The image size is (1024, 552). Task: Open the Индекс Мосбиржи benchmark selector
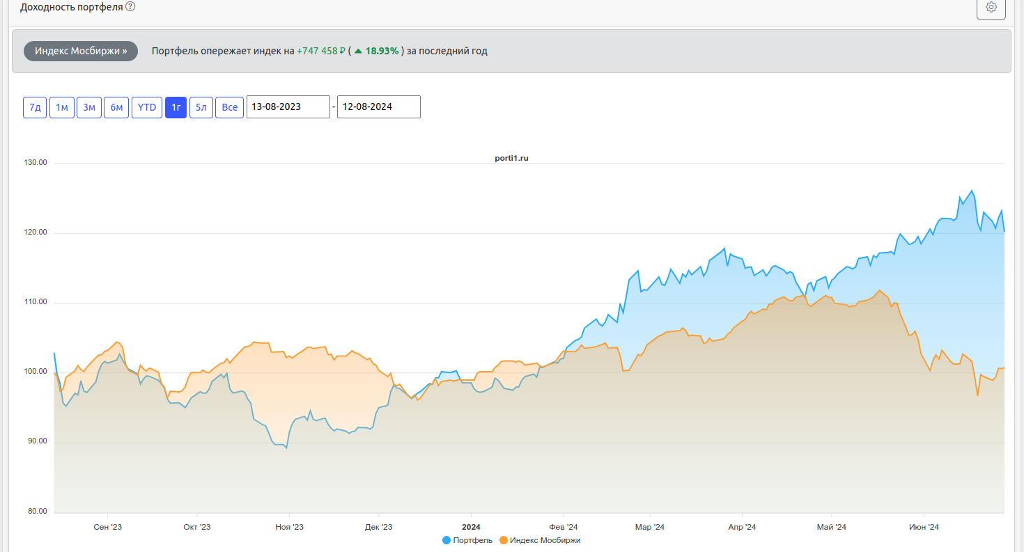[x=81, y=51]
